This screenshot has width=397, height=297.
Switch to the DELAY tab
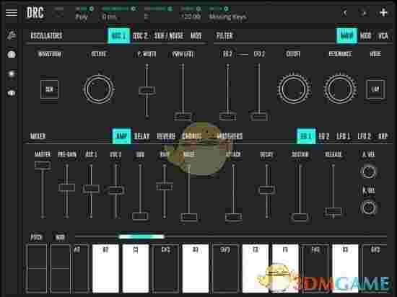(x=141, y=136)
